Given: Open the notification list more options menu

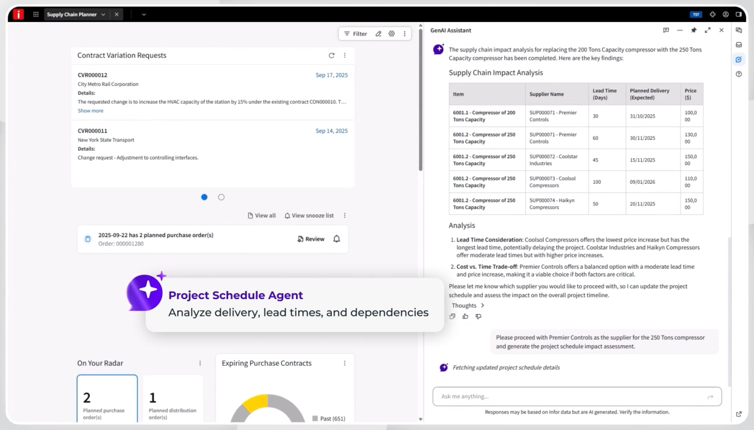Looking at the screenshot, I should tap(345, 216).
